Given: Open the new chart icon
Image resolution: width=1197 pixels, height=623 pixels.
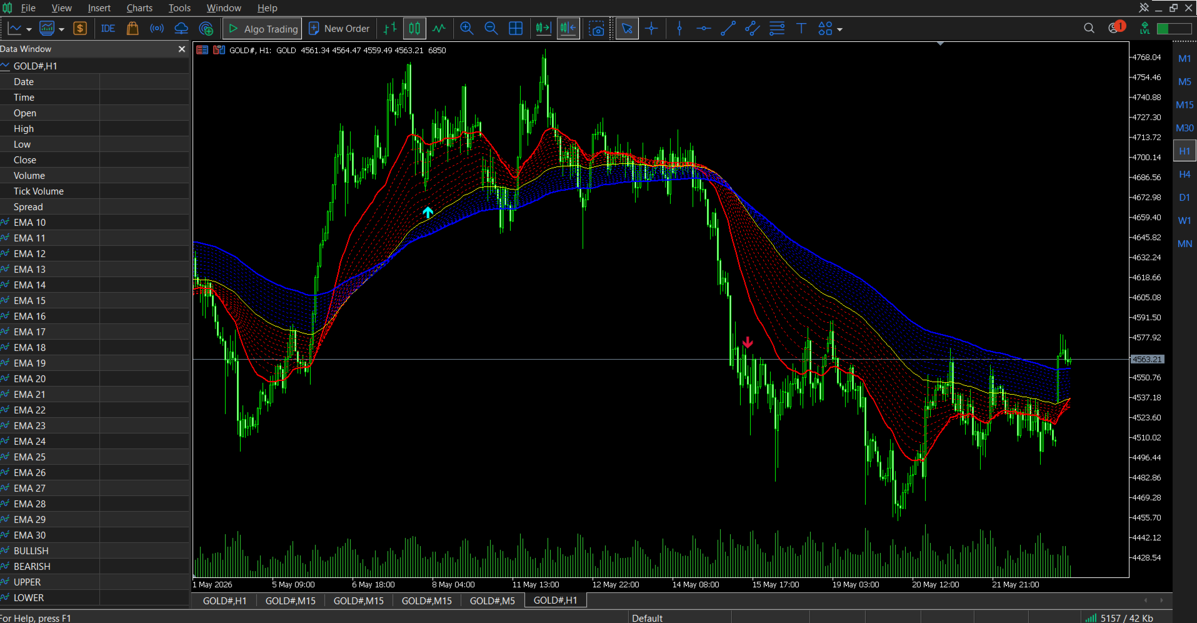Looking at the screenshot, I should tap(14, 29).
